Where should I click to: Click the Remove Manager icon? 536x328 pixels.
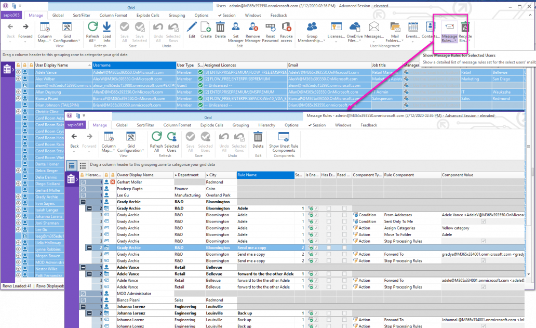tap(253, 27)
